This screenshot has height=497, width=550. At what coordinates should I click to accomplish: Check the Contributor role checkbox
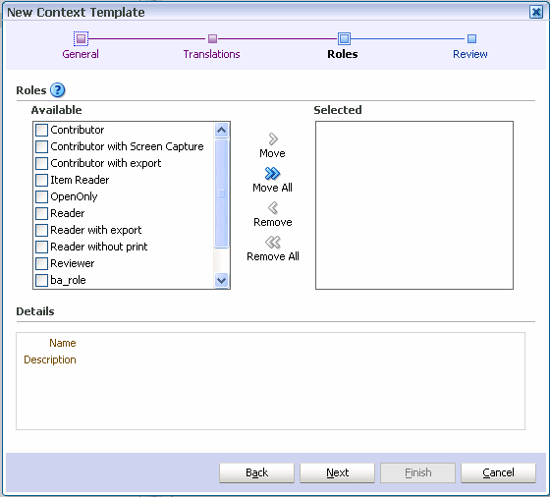(x=41, y=130)
